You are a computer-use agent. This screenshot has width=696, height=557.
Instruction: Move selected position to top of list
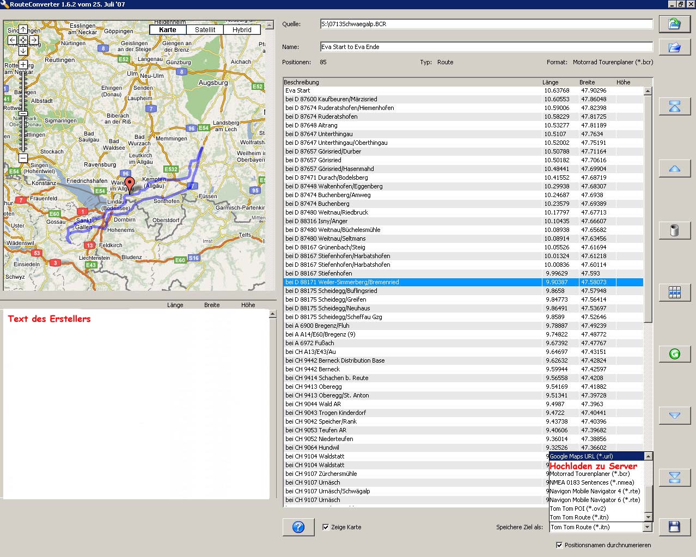tap(674, 107)
